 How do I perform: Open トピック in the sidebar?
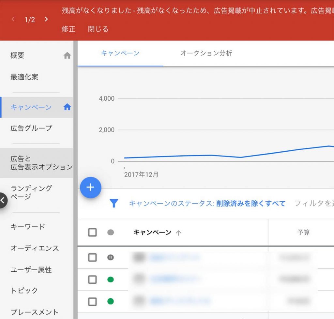click(x=24, y=290)
